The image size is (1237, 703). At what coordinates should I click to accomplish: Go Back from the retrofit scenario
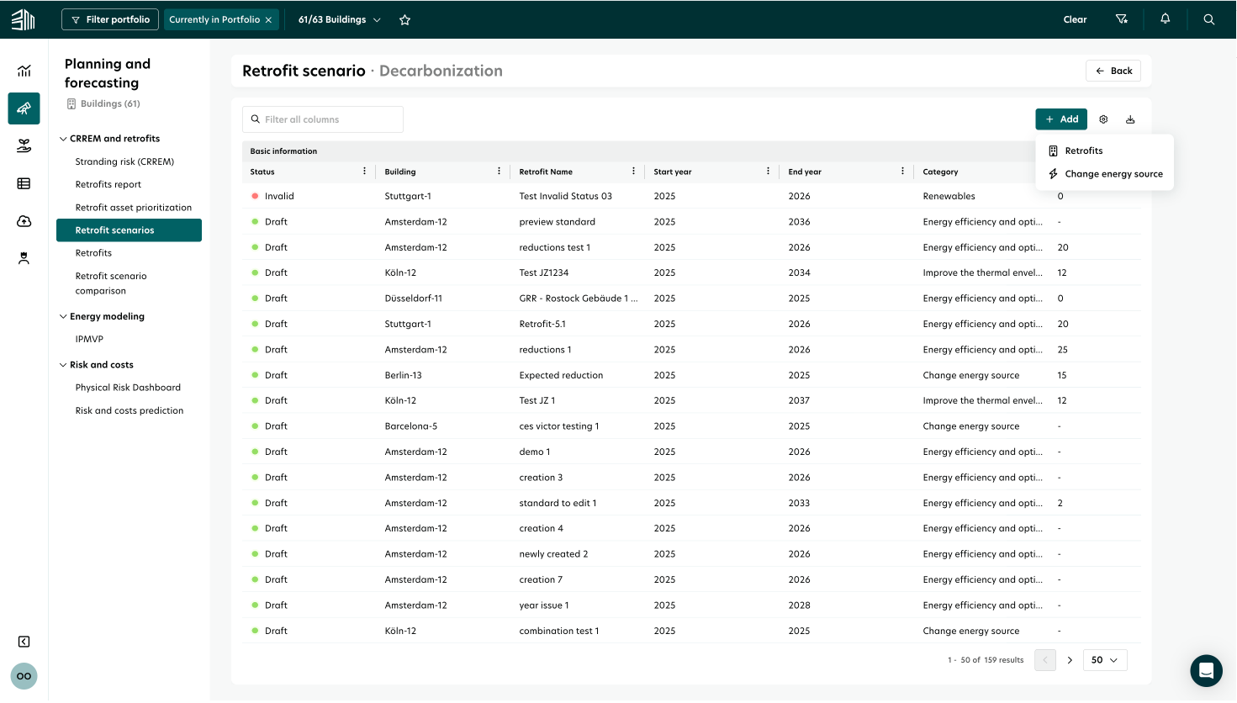[1113, 71]
